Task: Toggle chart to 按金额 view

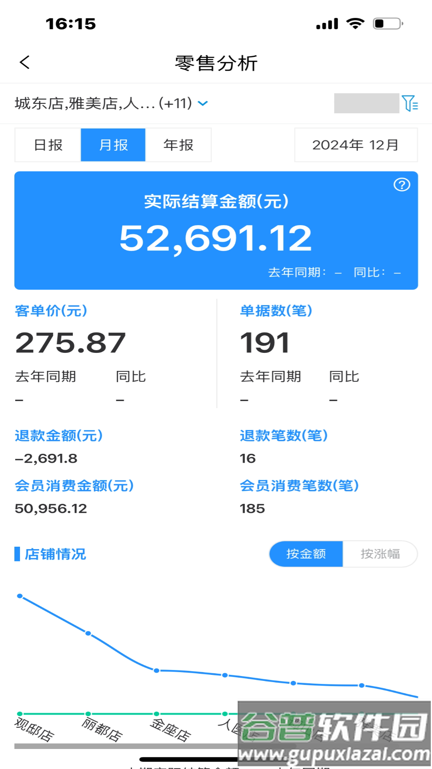Action: point(306,554)
